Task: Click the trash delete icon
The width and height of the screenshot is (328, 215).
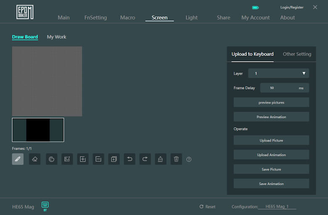Action: pos(176,159)
